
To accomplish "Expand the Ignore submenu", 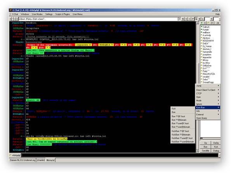I will click(208, 104).
